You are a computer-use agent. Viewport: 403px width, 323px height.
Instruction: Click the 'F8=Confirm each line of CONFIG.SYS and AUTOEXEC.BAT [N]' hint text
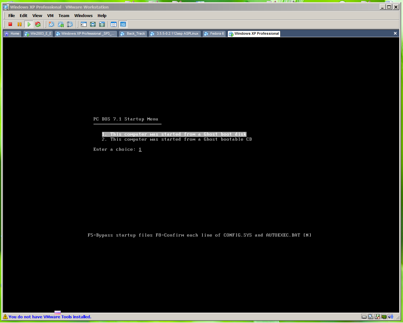pos(233,235)
